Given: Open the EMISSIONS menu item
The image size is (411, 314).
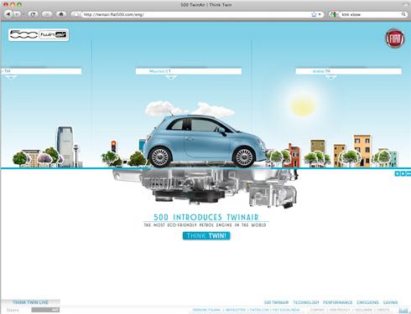Looking at the screenshot, I should (x=367, y=302).
